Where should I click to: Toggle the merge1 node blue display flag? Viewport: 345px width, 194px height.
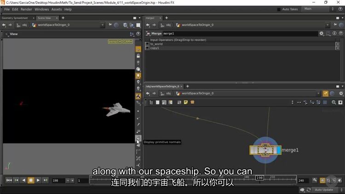279,150
